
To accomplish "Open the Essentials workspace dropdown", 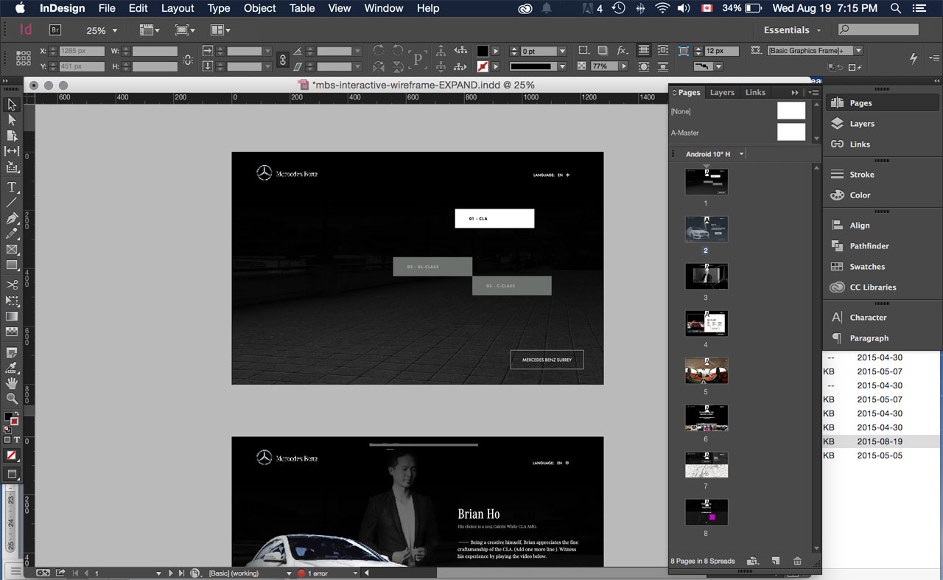I will (792, 30).
